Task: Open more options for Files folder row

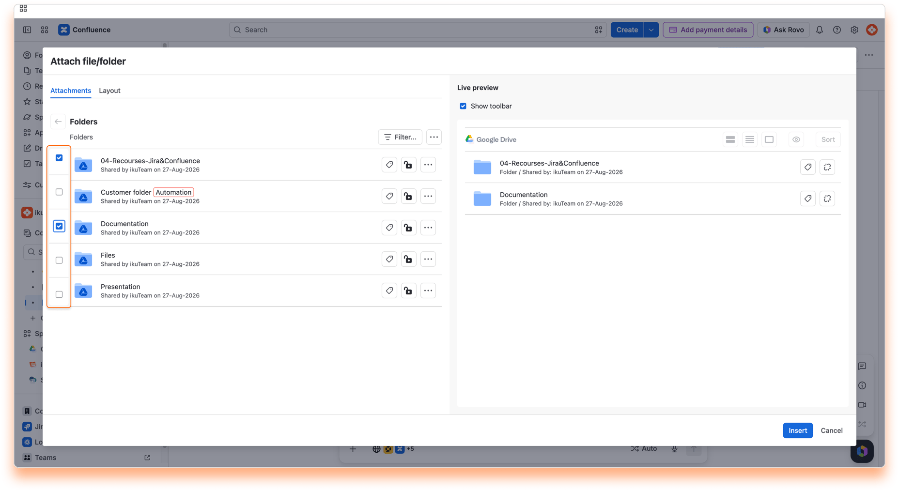Action: coord(428,259)
